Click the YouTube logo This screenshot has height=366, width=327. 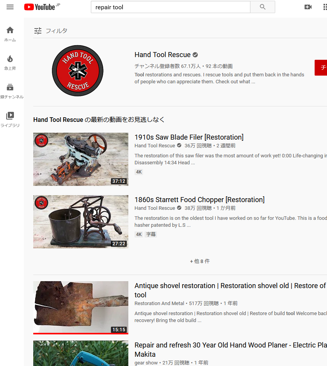coord(39,7)
